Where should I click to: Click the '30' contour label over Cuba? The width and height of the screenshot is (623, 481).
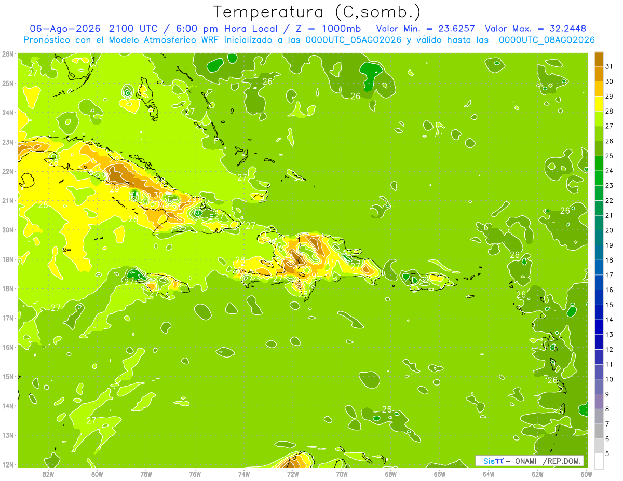tap(158, 195)
